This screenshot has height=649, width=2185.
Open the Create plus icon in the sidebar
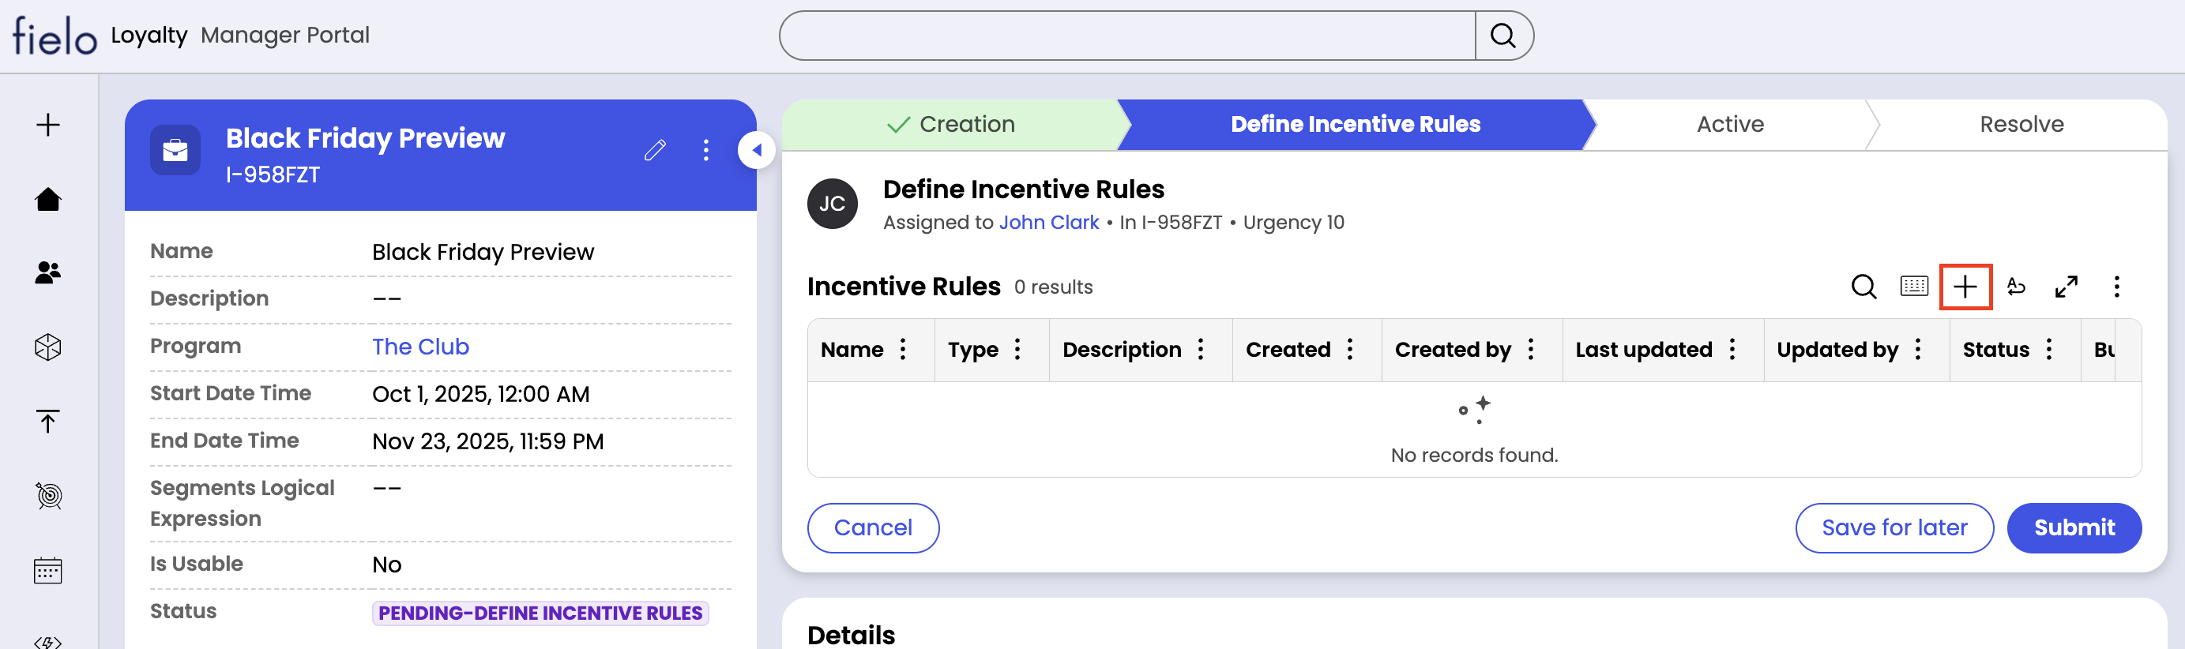(48, 125)
